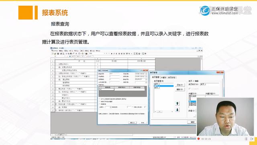257x145 pixels.
Task: Click the 本年累计数 header cell
Action: [x=141, y=61]
